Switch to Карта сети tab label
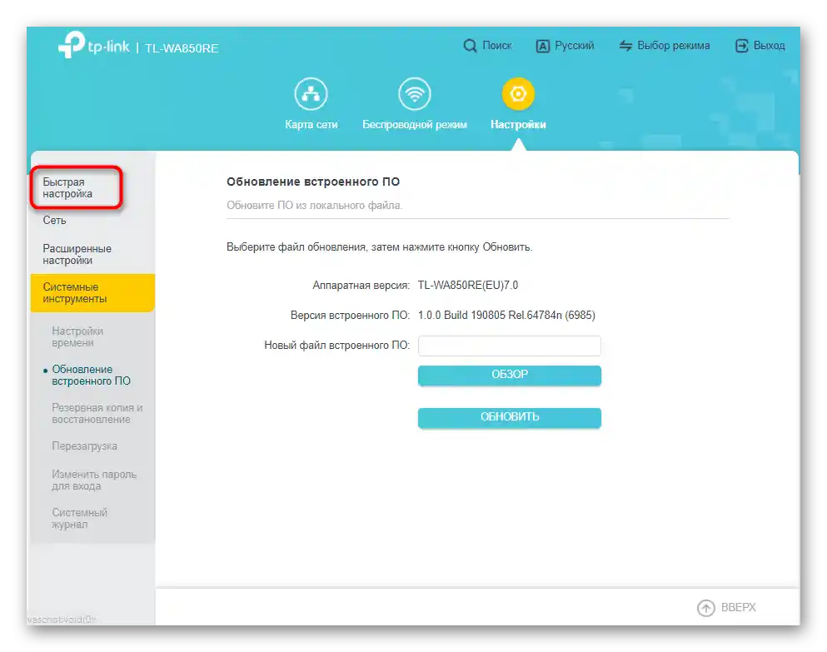This screenshot has width=827, height=652. pyautogui.click(x=311, y=125)
